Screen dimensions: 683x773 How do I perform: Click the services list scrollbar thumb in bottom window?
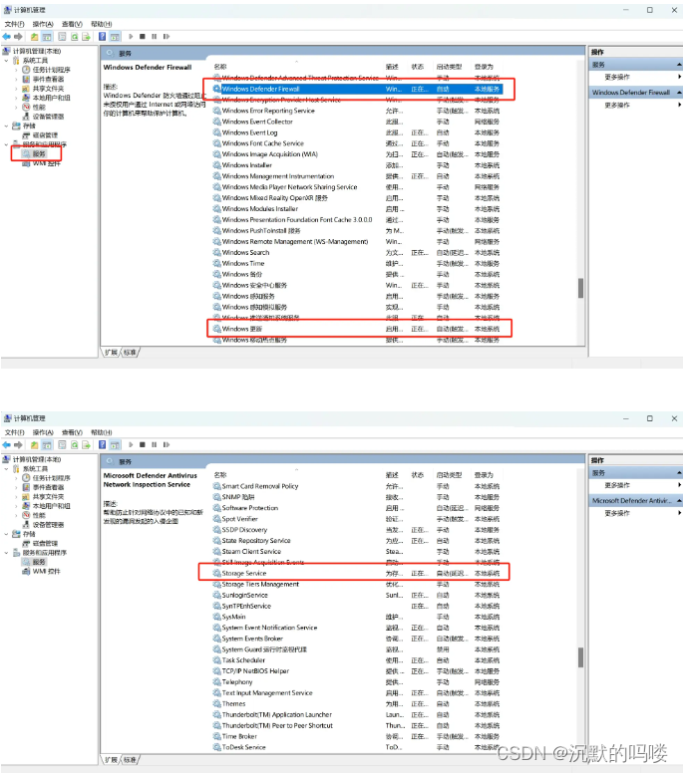coord(581,657)
